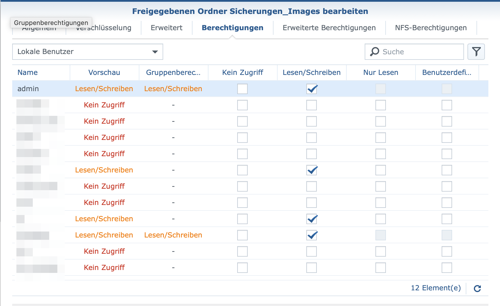Switch to the Erweitert tab
Image resolution: width=500 pixels, height=306 pixels.
(166, 28)
